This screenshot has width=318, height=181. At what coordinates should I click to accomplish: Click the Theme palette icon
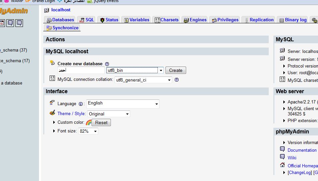coord(52,112)
